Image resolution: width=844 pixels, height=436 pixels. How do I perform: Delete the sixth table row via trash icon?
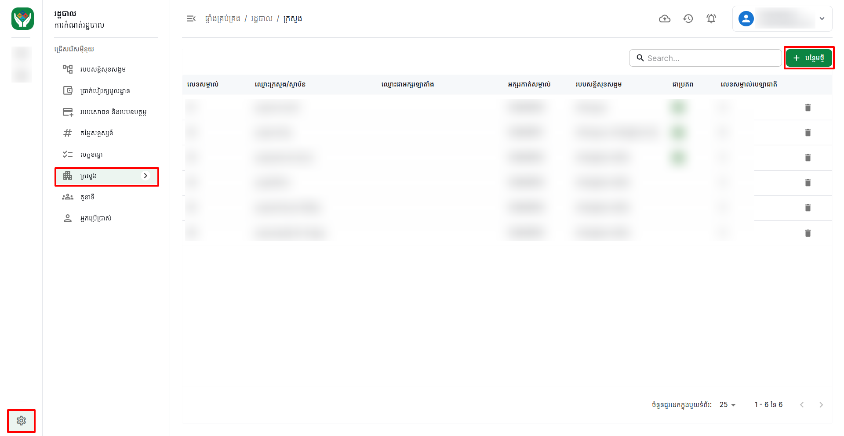(x=808, y=233)
